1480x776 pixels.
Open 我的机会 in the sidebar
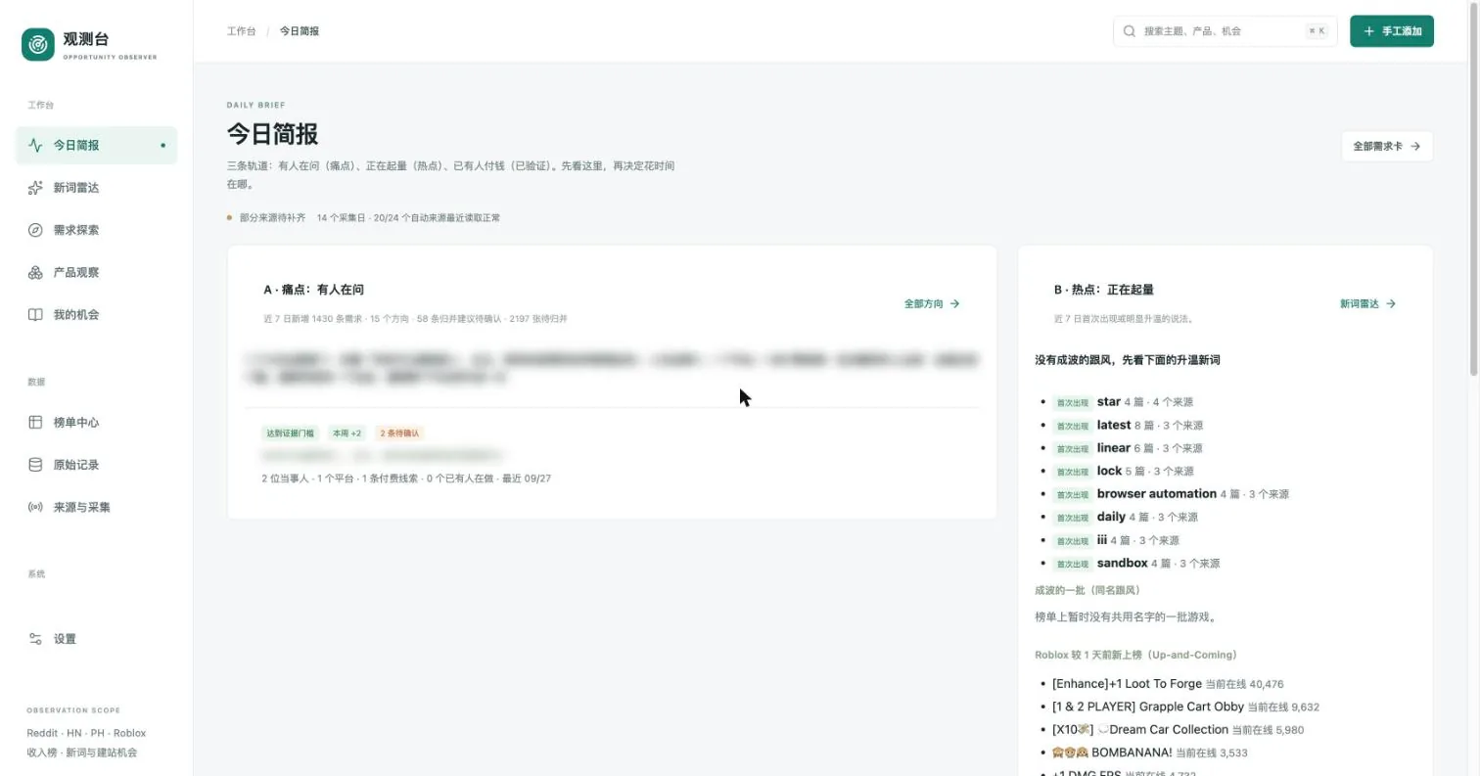pos(97,315)
